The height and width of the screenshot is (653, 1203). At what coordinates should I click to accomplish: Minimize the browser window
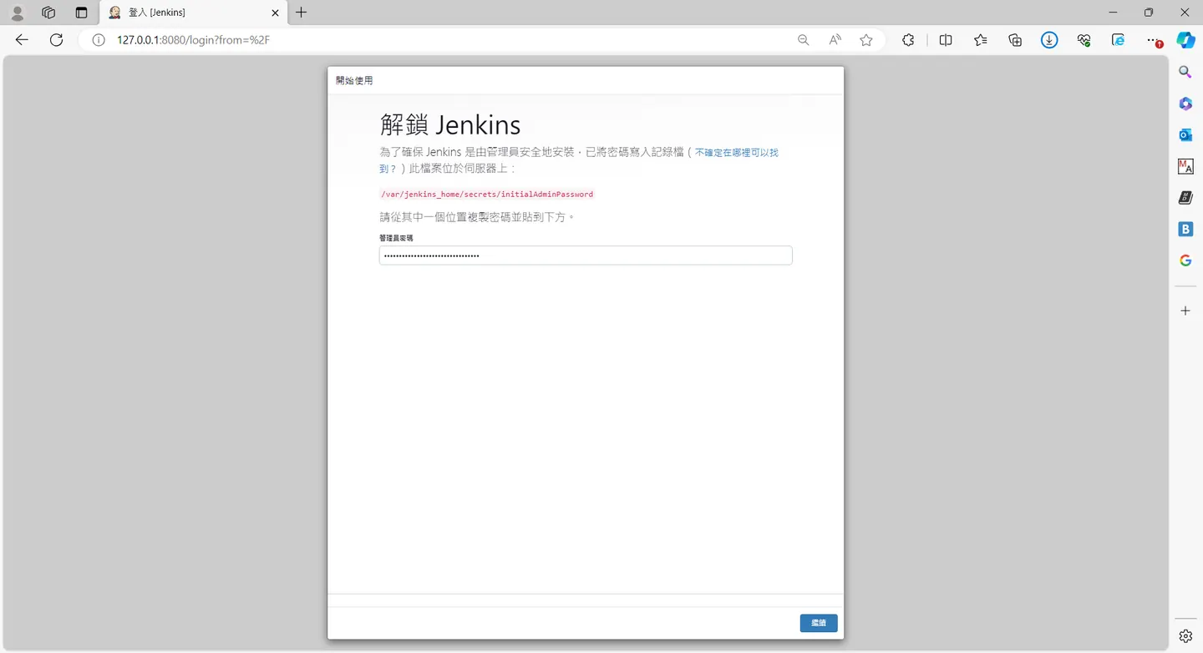[1113, 13]
